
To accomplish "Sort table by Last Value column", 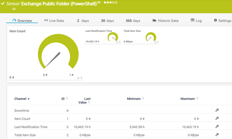I will point(84,100).
